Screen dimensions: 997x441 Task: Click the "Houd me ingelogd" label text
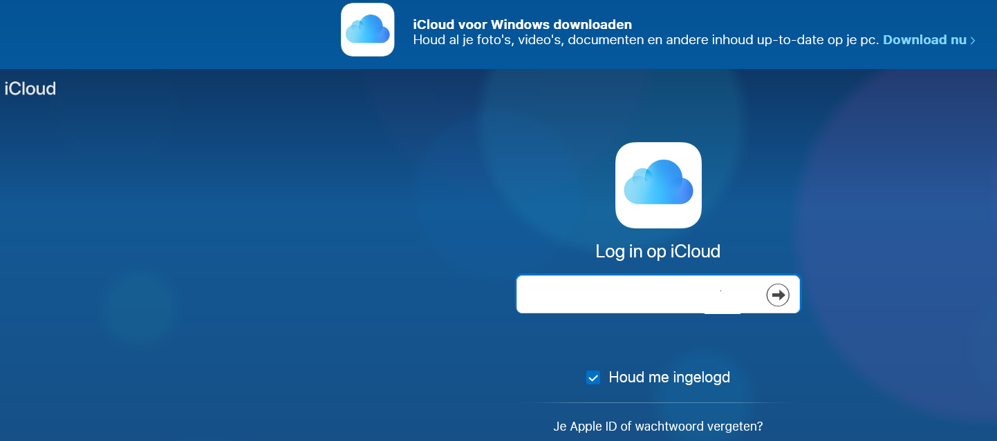pos(669,378)
